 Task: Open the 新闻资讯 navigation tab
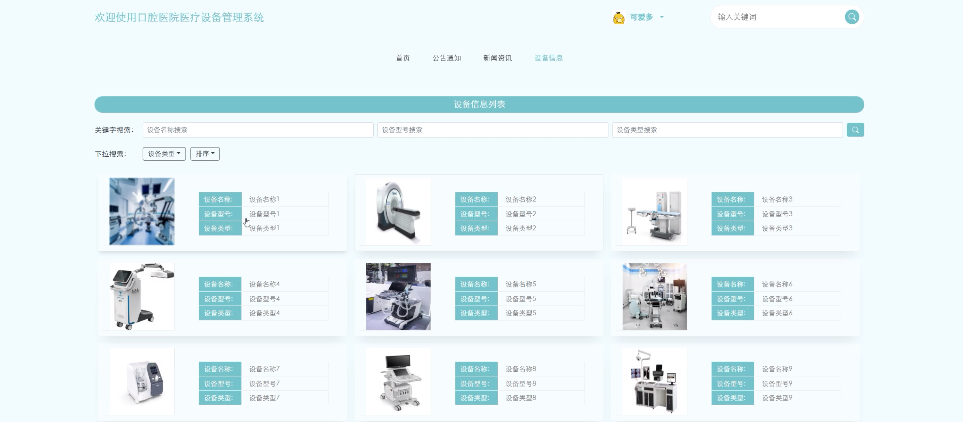[497, 58]
